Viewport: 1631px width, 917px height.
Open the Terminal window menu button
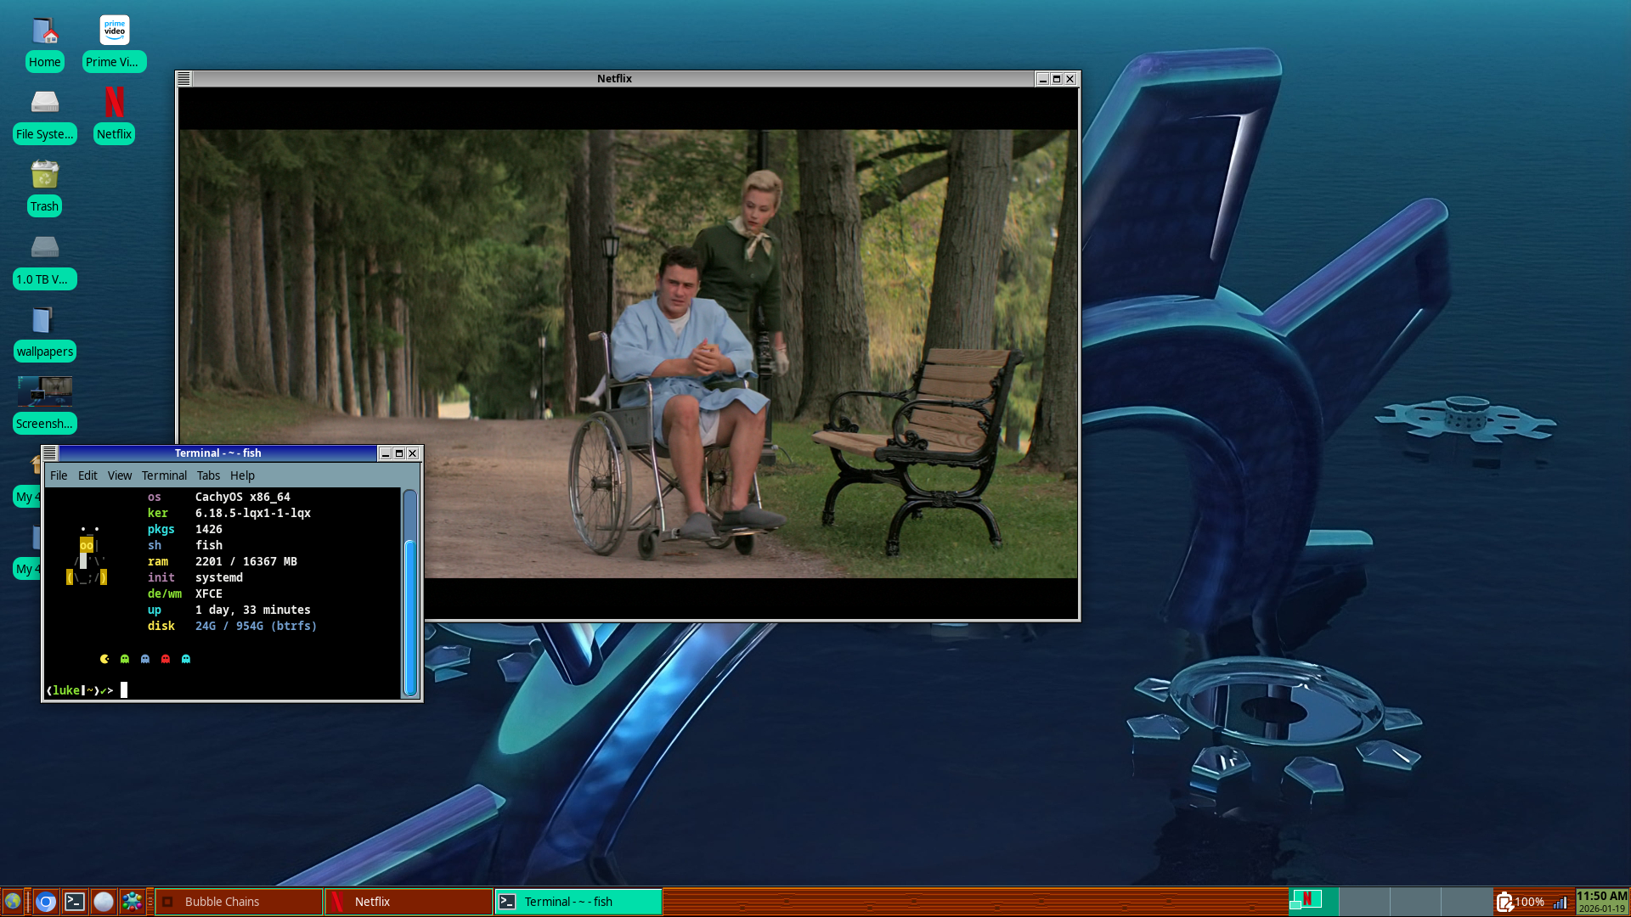coord(49,453)
